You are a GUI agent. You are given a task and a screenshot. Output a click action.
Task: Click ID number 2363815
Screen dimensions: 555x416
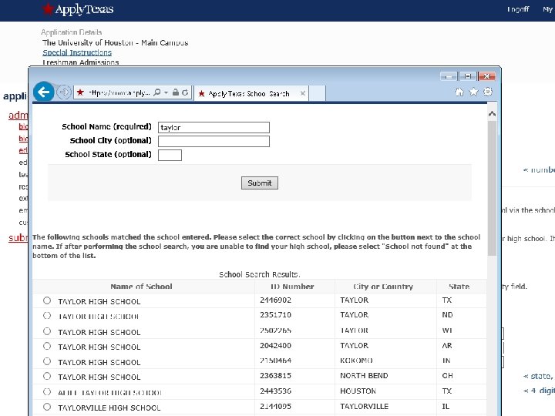point(275,375)
